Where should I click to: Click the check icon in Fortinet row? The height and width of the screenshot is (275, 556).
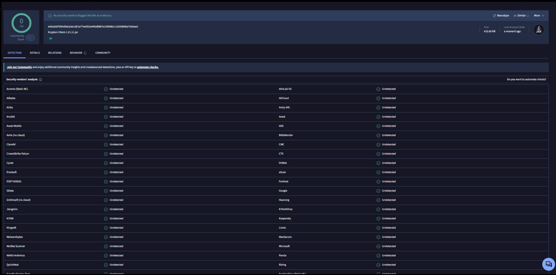378,182
